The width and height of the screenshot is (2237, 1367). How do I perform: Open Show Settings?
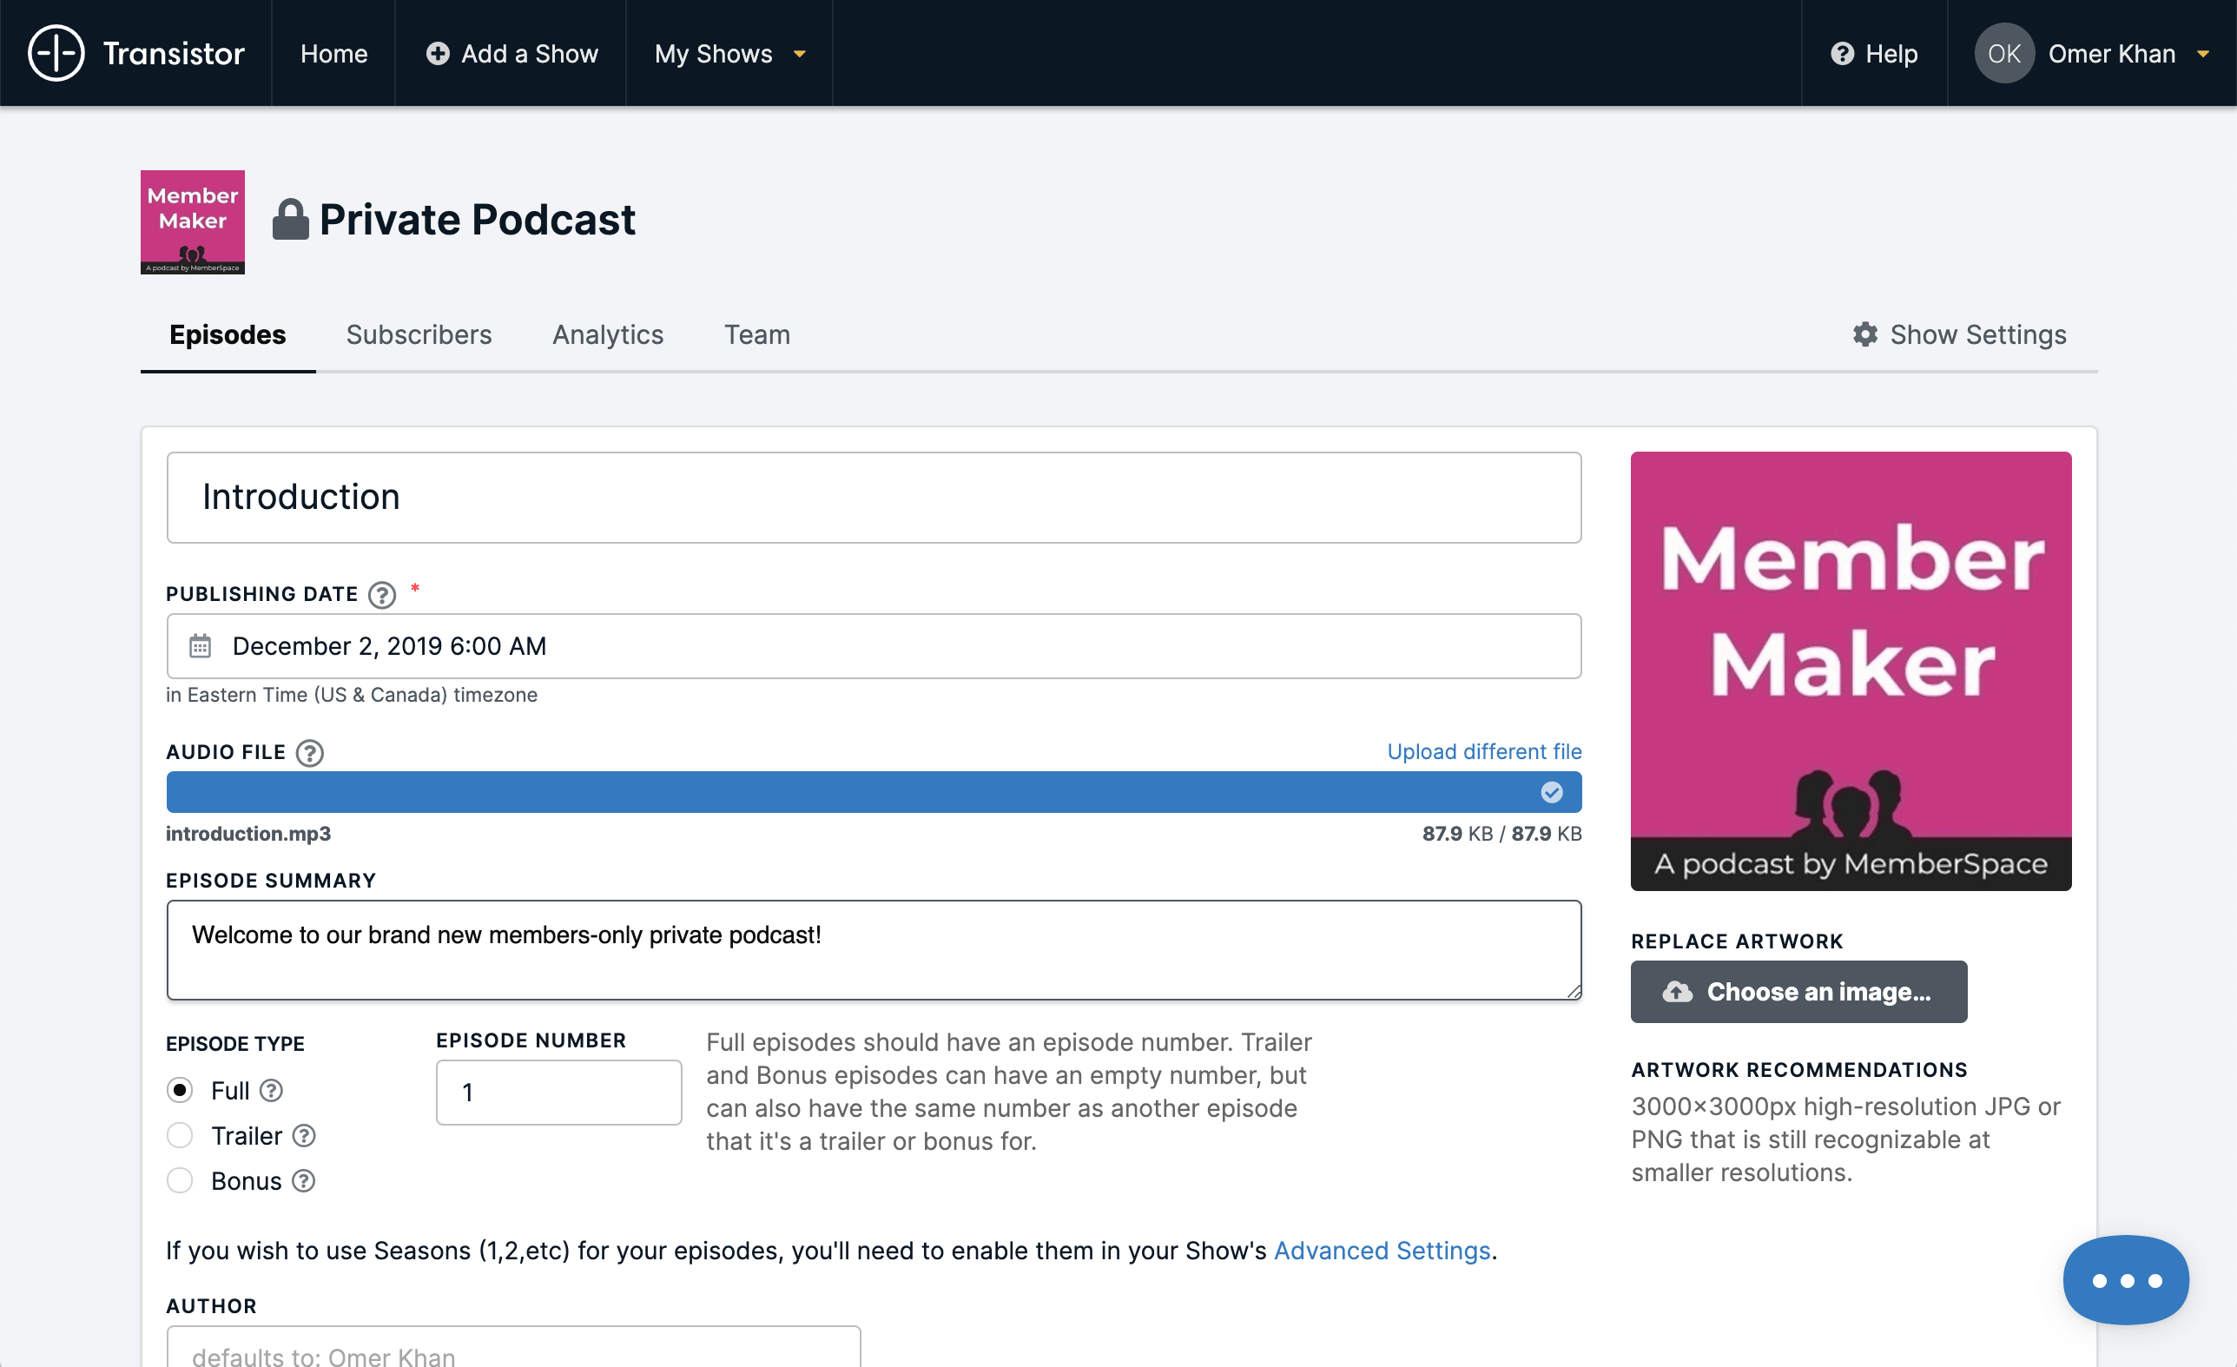1959,334
